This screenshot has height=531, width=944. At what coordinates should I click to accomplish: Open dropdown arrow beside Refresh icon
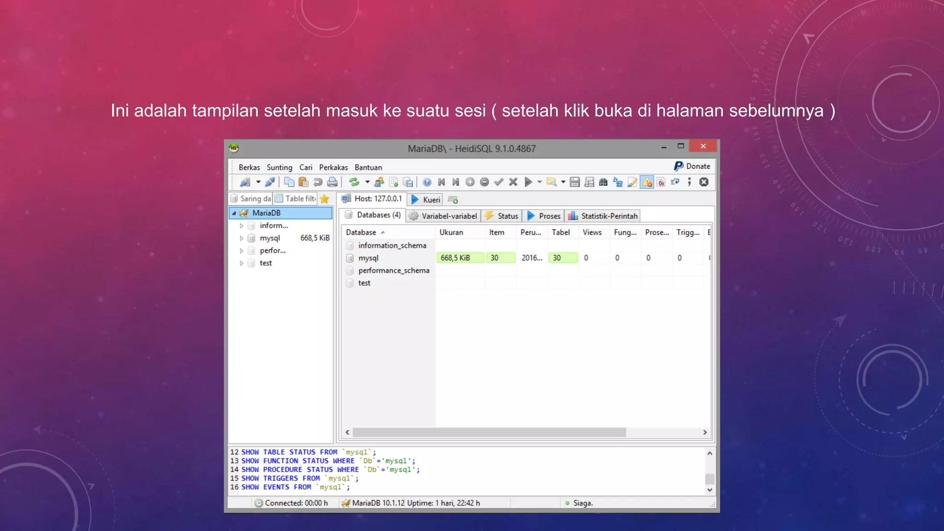pyautogui.click(x=367, y=182)
